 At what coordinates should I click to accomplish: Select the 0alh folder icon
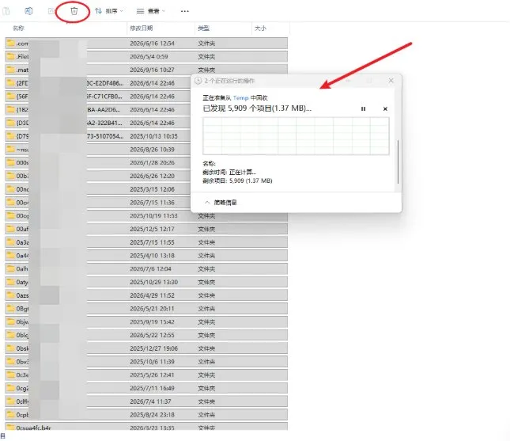[11, 268]
